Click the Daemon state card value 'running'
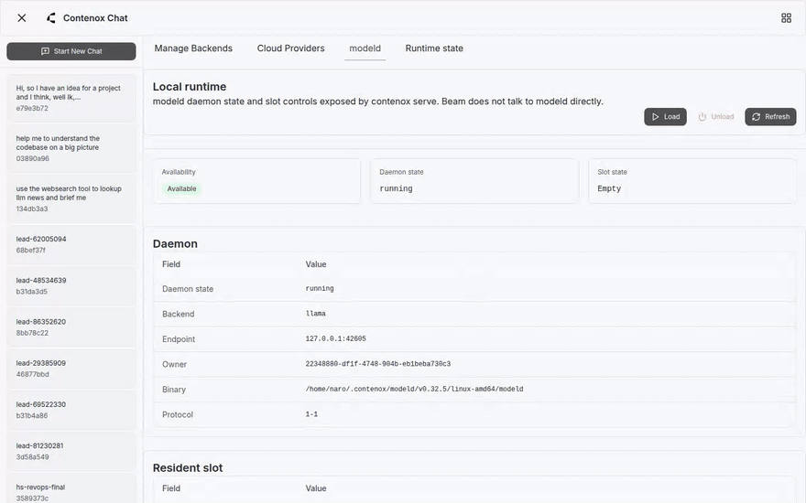This screenshot has width=806, height=503. (x=396, y=188)
